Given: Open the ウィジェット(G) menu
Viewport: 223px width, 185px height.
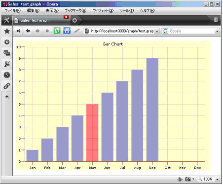Looking at the screenshot, I should pyautogui.click(x=103, y=11).
